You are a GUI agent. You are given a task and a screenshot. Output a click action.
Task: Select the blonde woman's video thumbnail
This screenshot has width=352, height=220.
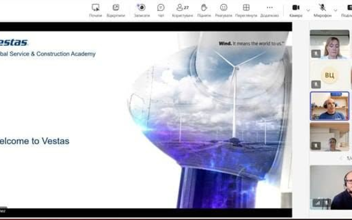[329, 44]
